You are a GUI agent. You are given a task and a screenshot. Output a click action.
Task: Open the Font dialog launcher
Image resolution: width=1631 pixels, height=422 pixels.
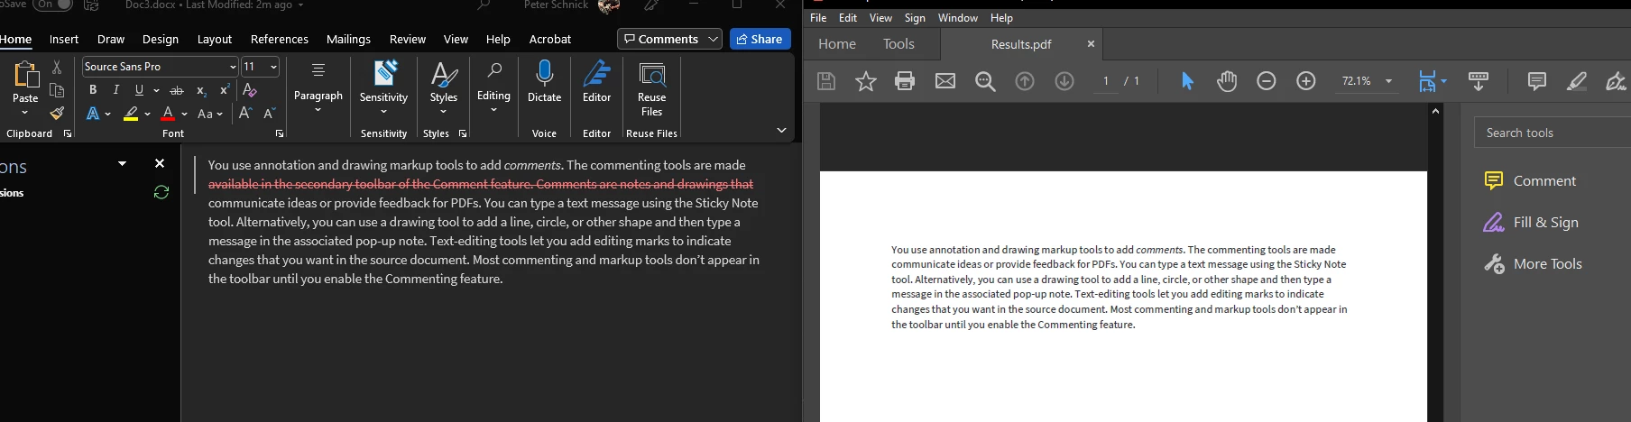coord(280,133)
